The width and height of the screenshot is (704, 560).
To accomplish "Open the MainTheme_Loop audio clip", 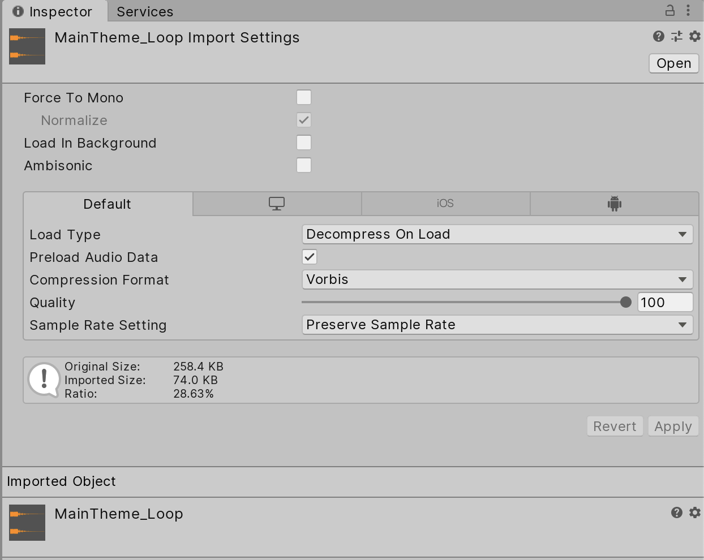I will [673, 63].
